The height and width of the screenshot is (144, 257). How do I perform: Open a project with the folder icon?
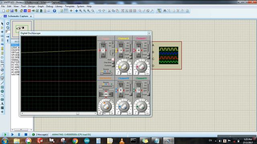click(x=8, y=11)
